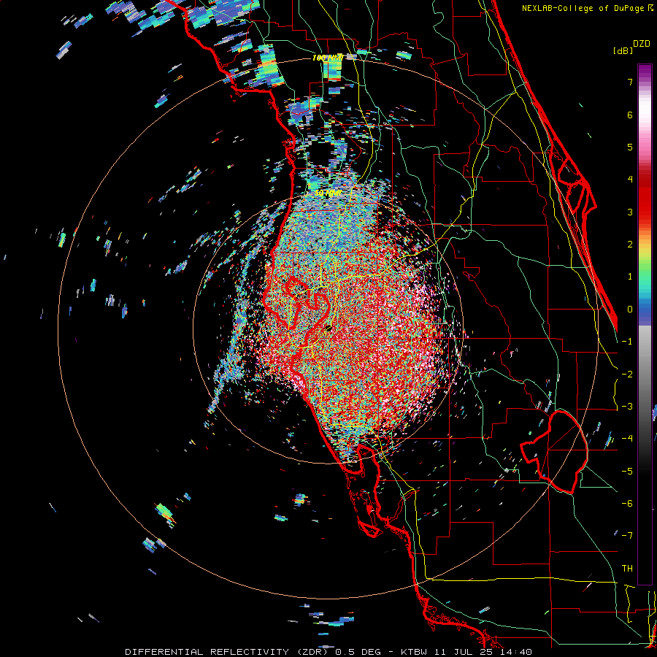Click the 6 value on the color scale
This screenshot has height=657, width=657.
click(630, 115)
